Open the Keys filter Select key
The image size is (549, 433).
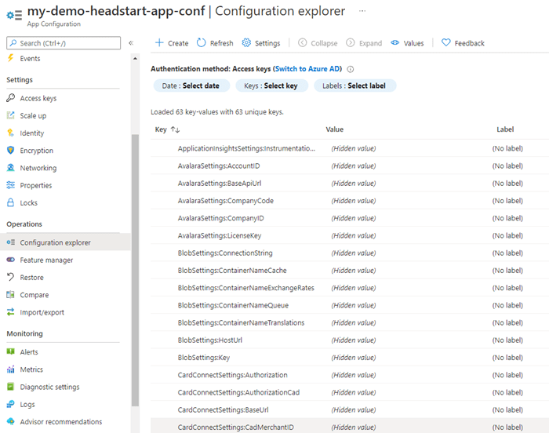coord(271,86)
